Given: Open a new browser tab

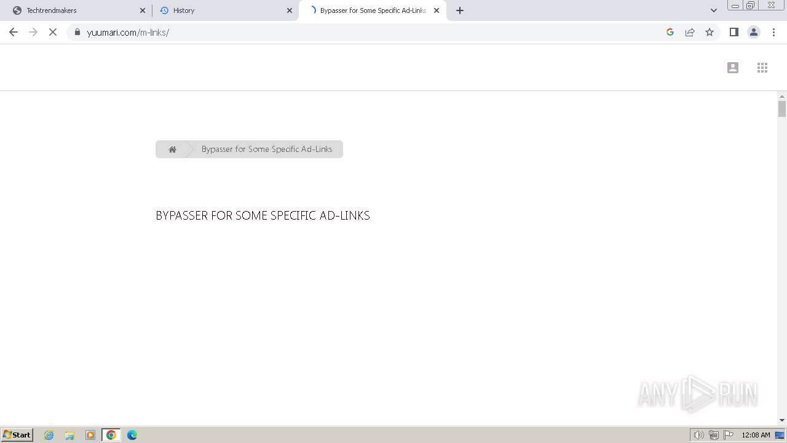Looking at the screenshot, I should (460, 10).
